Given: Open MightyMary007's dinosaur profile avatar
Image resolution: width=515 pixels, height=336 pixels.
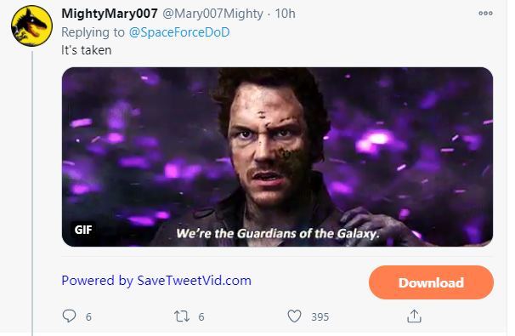Looking at the screenshot, I should coord(31,26).
